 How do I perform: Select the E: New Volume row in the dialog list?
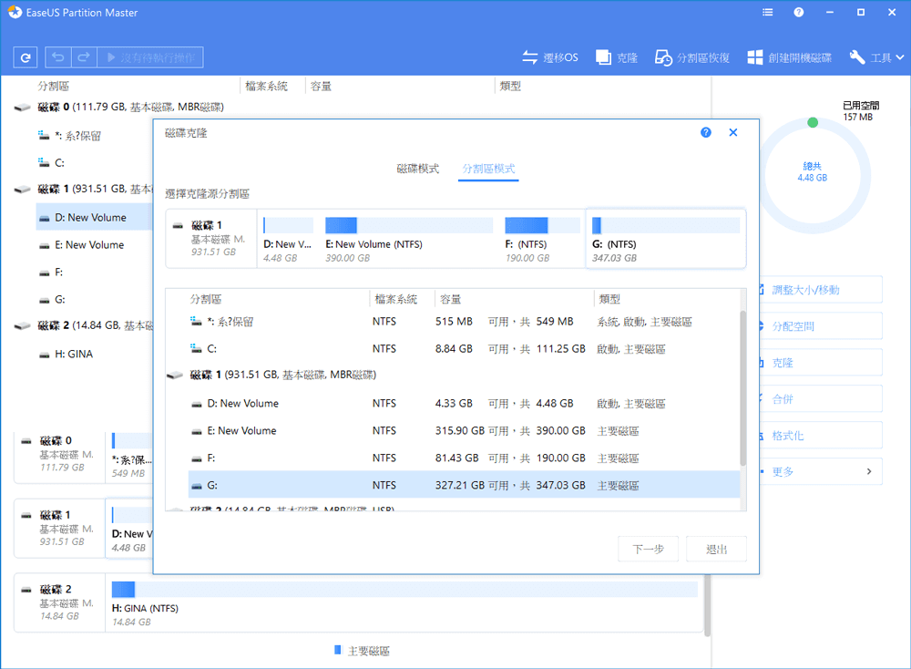[x=465, y=431]
